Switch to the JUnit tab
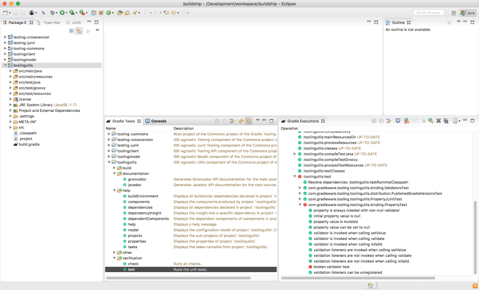This screenshot has width=479, height=290. coord(73,23)
